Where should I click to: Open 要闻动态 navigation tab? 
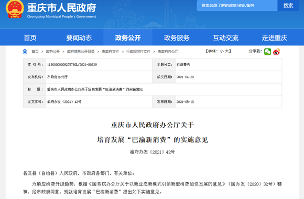pyautogui.click(x=79, y=38)
